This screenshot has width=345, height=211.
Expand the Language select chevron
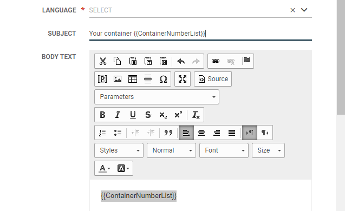pyautogui.click(x=304, y=10)
